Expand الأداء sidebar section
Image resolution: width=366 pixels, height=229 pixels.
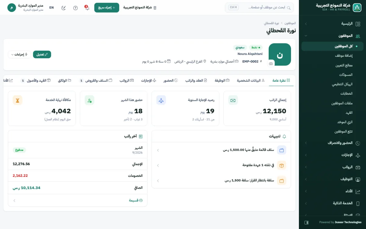tap(332, 191)
